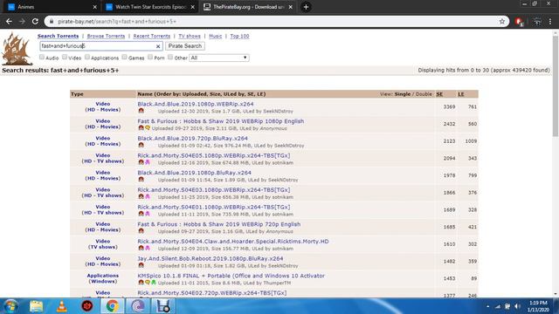Tick the Other checkbox
The image size is (559, 314).
click(x=170, y=57)
